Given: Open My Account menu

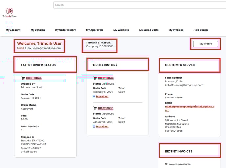Looking at the screenshot, I should (13, 30).
